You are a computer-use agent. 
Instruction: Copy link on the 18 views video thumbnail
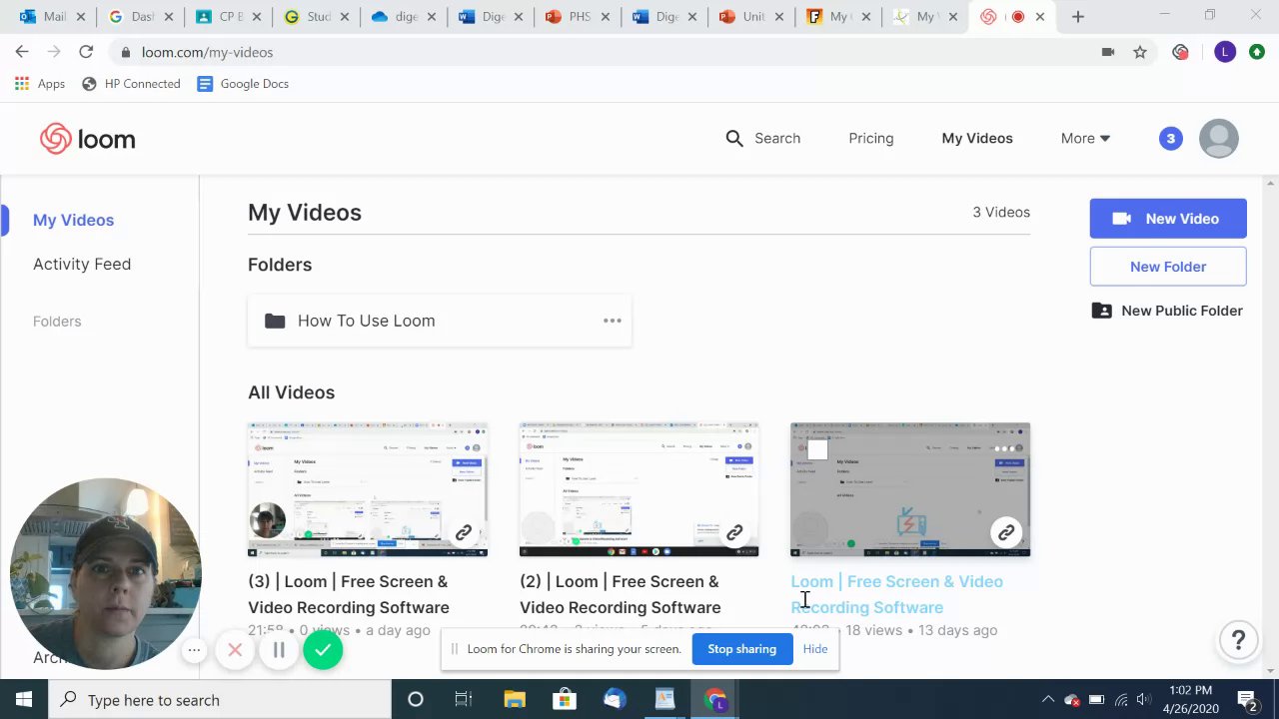pos(1006,532)
